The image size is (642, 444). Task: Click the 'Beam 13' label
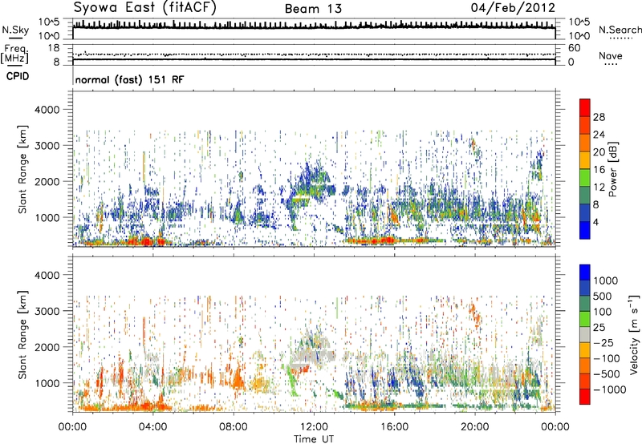point(313,9)
